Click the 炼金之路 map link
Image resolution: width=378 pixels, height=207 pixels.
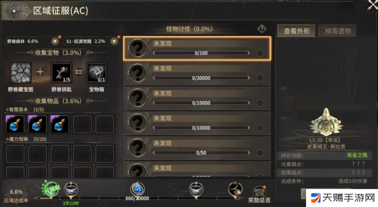[357, 155]
